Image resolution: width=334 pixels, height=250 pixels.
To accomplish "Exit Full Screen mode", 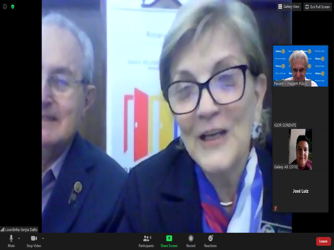I will [x=317, y=7].
